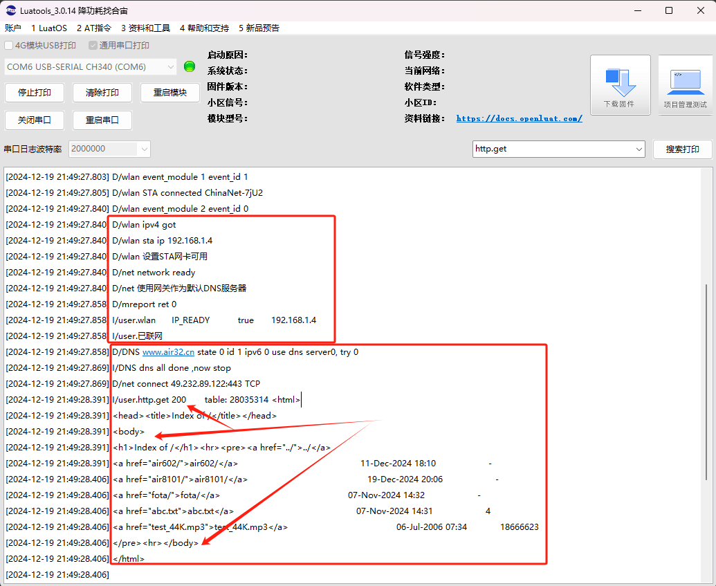The height and width of the screenshot is (586, 716).
Task: Open the www.air32.cn link in the log
Action: (x=169, y=352)
